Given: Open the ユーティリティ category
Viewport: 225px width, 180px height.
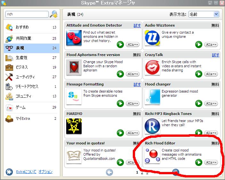Looking at the screenshot, I should (x=32, y=77).
